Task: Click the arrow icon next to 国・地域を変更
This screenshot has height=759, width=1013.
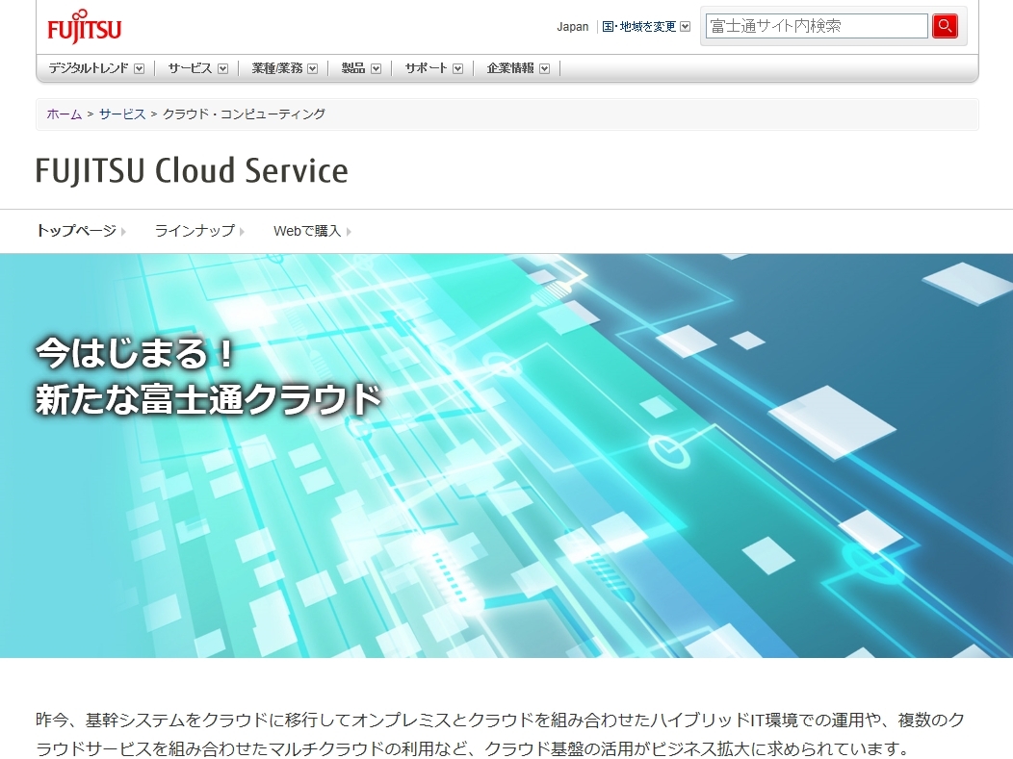Action: click(x=686, y=27)
